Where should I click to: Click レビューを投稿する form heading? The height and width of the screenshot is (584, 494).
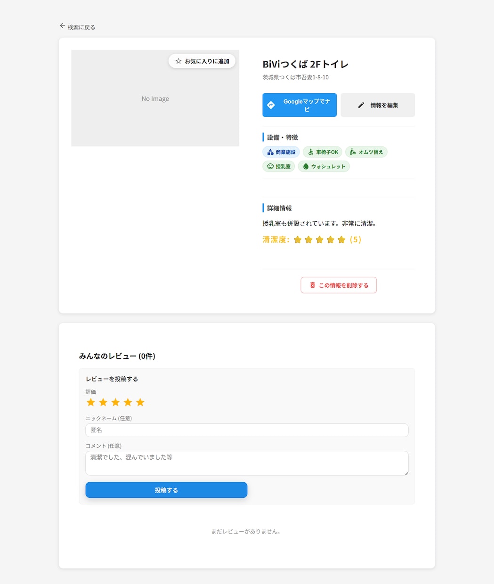tap(112, 379)
